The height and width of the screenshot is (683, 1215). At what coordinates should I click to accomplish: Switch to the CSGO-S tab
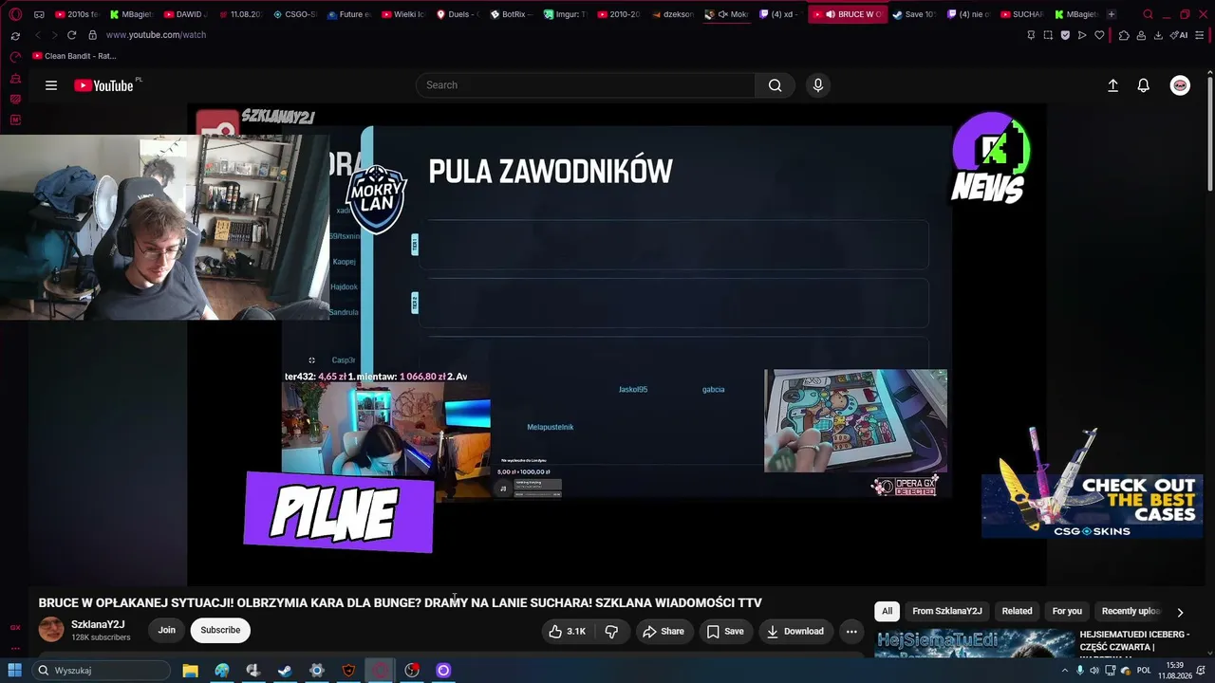[x=295, y=14]
